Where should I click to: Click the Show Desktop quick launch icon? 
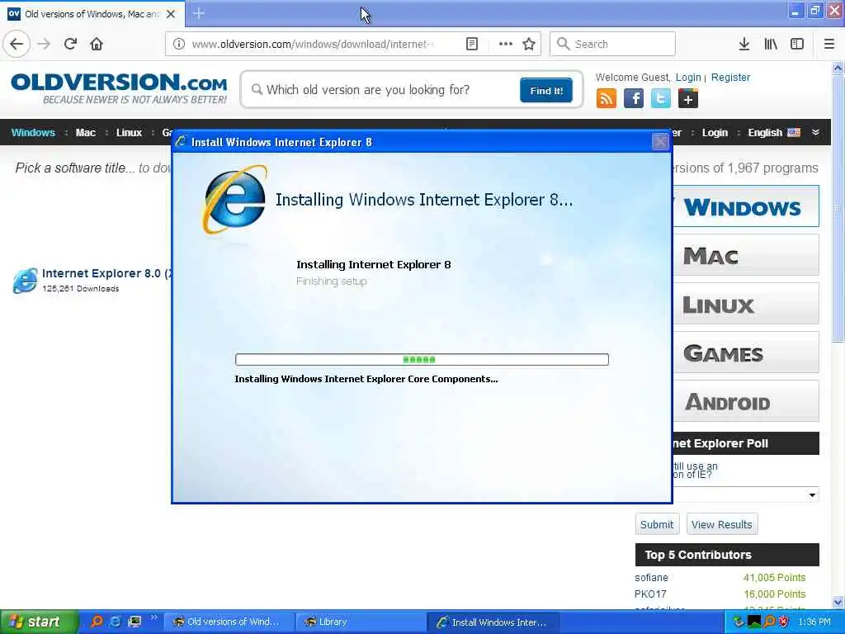[135, 622]
